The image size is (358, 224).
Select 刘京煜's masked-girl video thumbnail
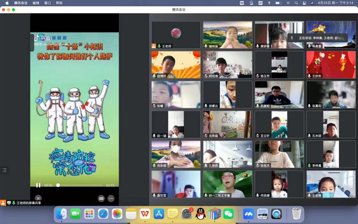click(x=176, y=154)
